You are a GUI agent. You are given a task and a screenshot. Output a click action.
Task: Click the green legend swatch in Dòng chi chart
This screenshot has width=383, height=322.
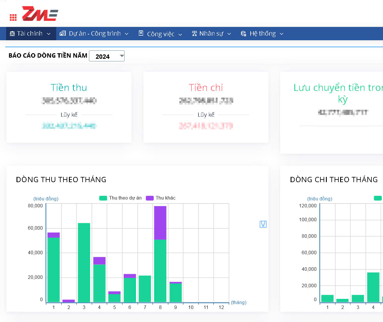point(378,198)
